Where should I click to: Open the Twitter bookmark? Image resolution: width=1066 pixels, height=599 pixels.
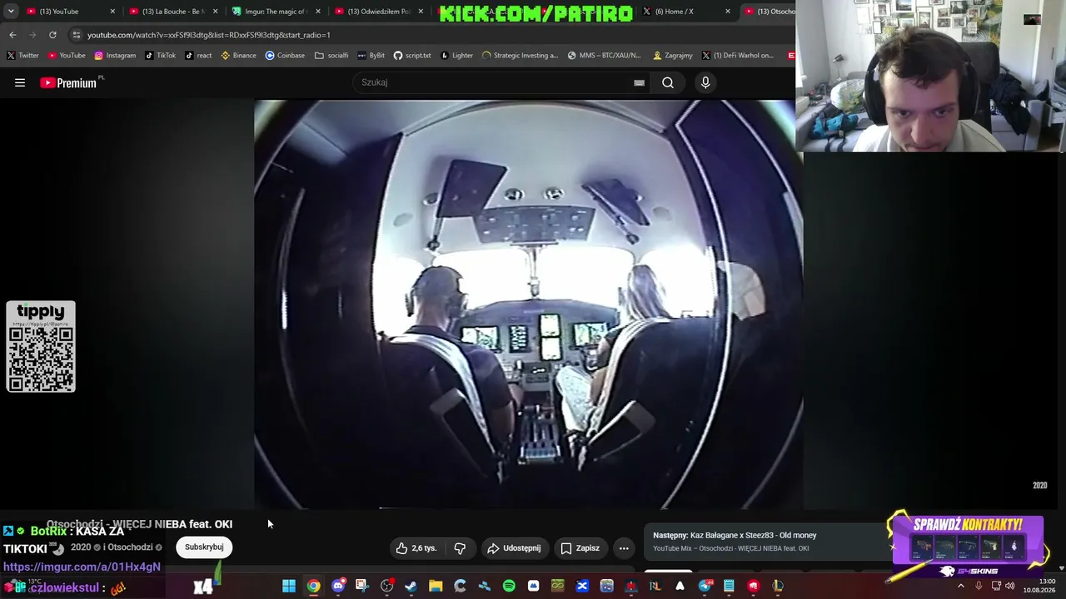click(x=22, y=56)
